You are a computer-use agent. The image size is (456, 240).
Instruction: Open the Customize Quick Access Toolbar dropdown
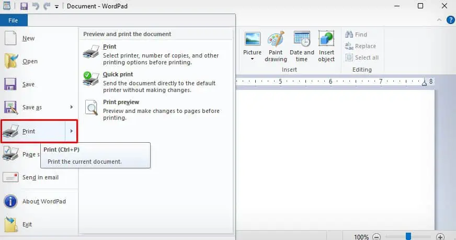tap(56, 6)
